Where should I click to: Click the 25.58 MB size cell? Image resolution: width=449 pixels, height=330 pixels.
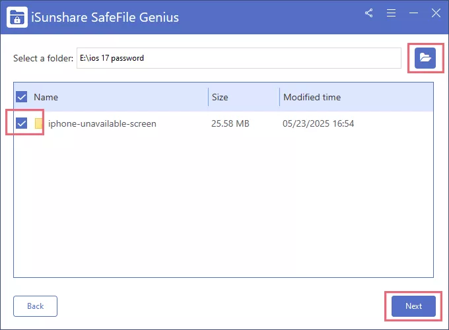coord(230,123)
